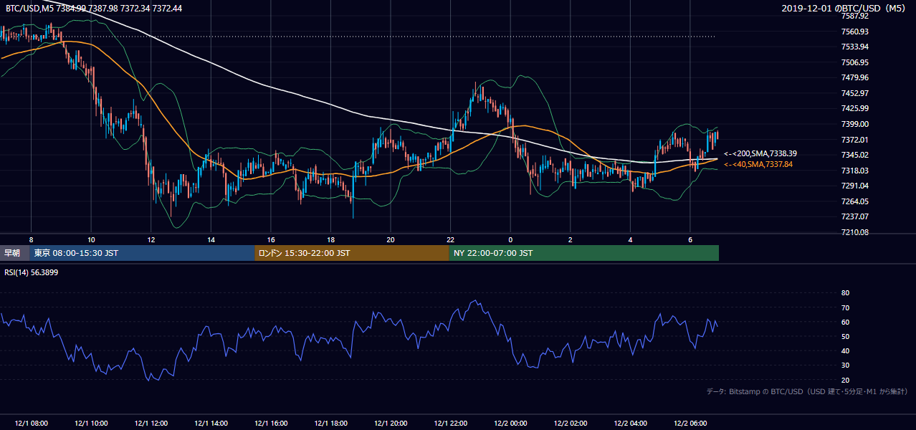The height and width of the screenshot is (430, 916).
Task: Click hour tick '6' below the price chart
Action: tap(690, 239)
